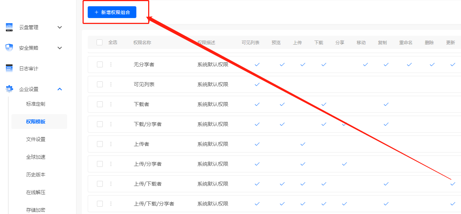Click the 上传/下载/分享者 permission name
Screen dimensions: 461x214
point(154,204)
